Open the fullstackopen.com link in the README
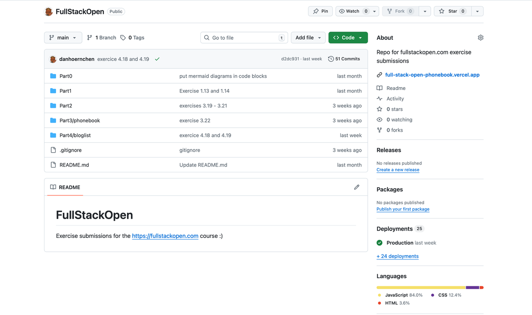The height and width of the screenshot is (315, 532). (165, 236)
